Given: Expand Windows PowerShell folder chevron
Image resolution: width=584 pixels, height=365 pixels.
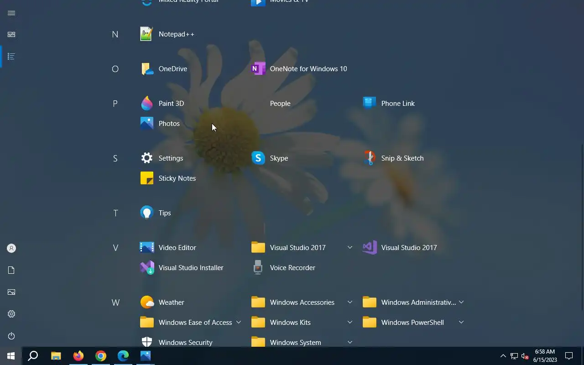Looking at the screenshot, I should point(461,322).
